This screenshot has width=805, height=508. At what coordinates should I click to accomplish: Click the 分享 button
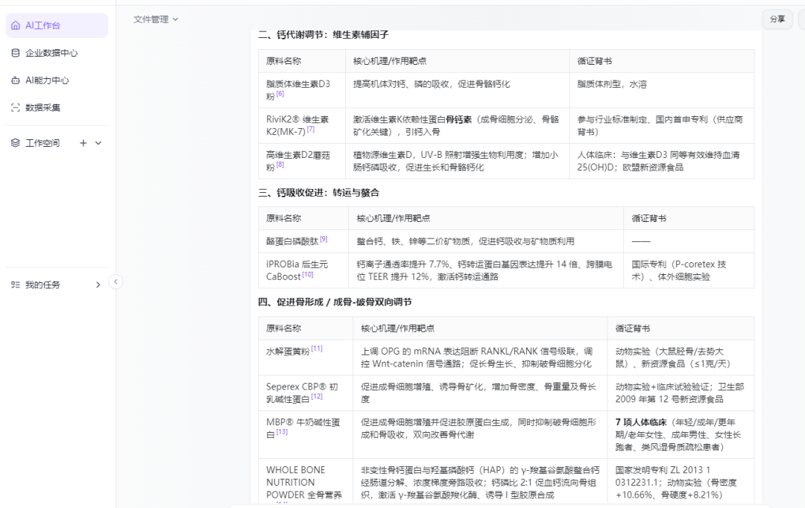point(777,19)
